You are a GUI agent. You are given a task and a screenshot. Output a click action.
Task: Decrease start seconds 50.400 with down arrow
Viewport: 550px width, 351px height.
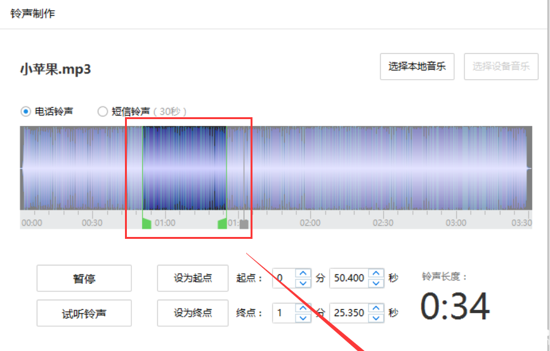[376, 283]
